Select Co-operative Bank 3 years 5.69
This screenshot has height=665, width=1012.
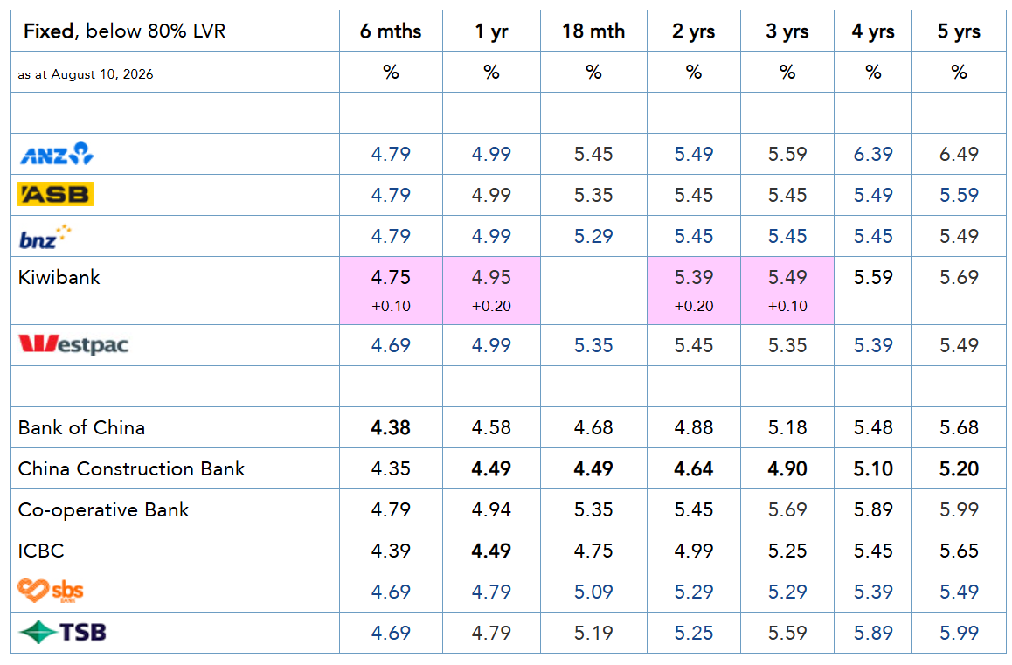coord(787,510)
